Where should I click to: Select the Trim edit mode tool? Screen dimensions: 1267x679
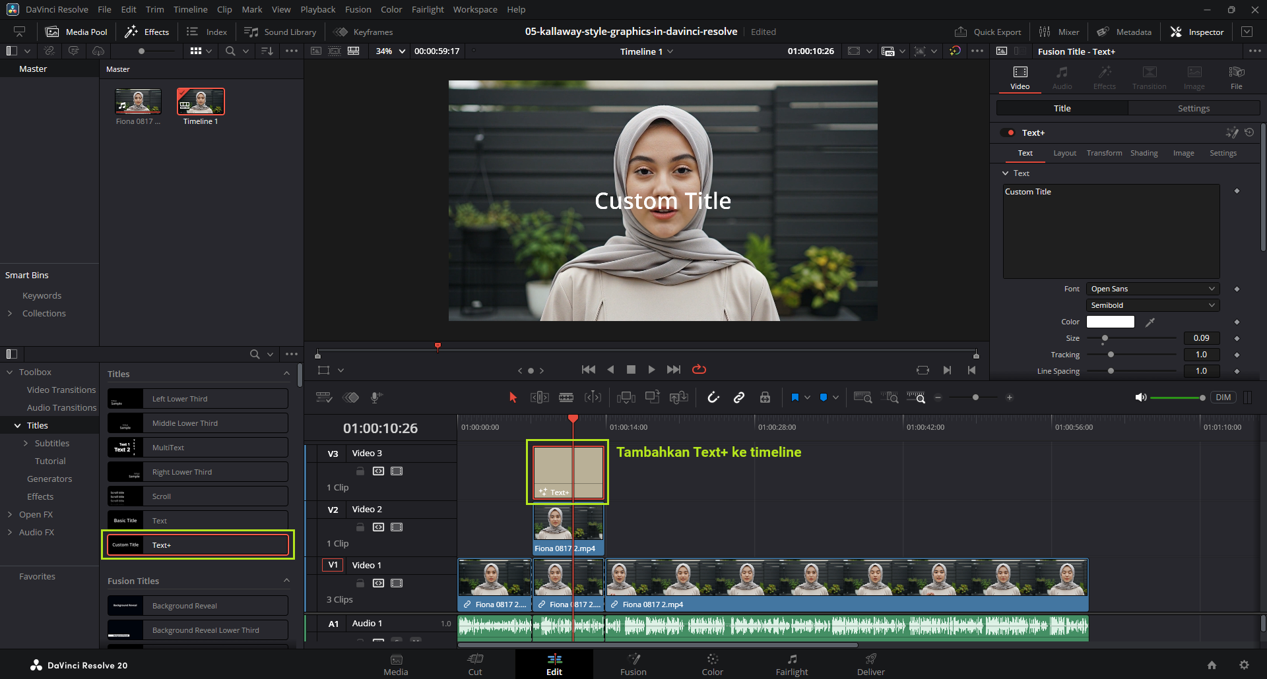[x=540, y=397]
